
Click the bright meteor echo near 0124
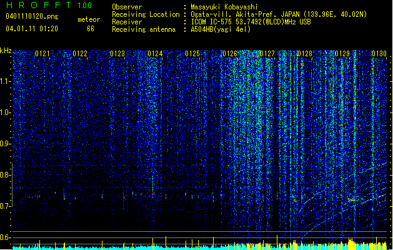152,187
